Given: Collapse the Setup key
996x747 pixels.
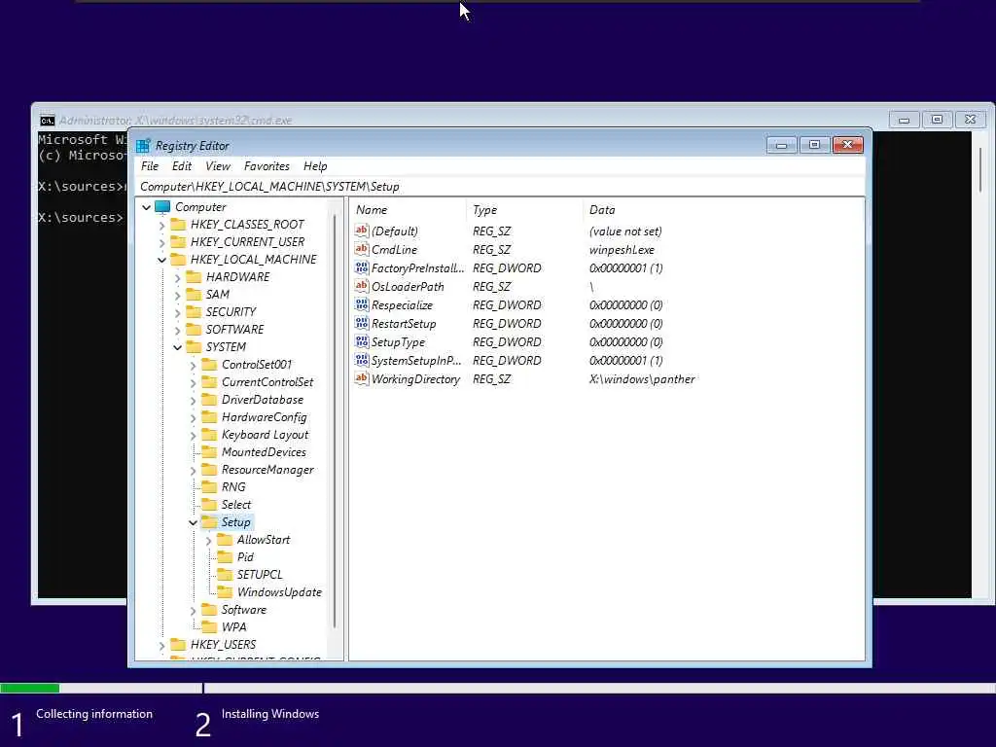Looking at the screenshot, I should point(194,522).
